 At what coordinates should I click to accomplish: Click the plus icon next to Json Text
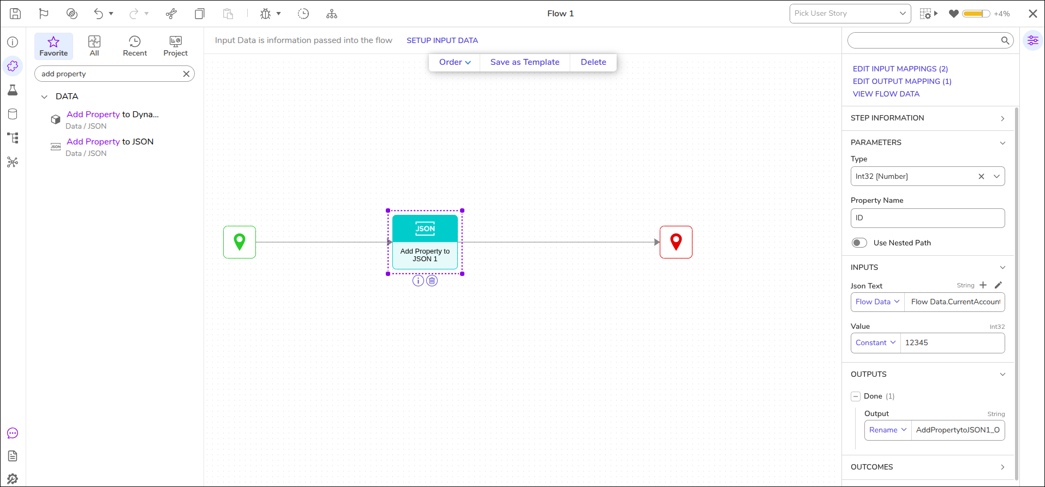click(x=983, y=285)
